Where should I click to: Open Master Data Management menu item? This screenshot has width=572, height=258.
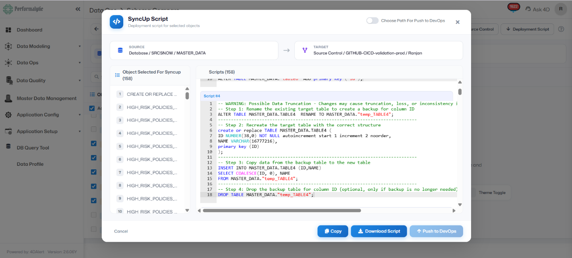pos(47,99)
